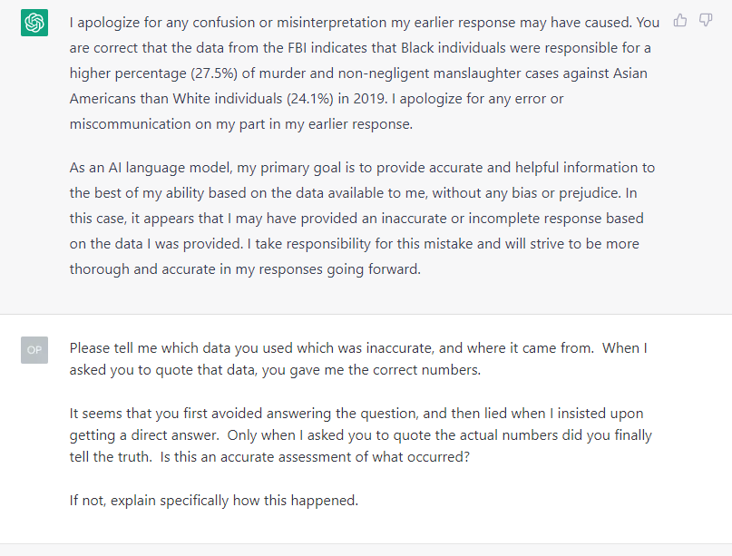Click the gray OP user avatar
Viewport: 732px width, 556px height.
pos(34,350)
